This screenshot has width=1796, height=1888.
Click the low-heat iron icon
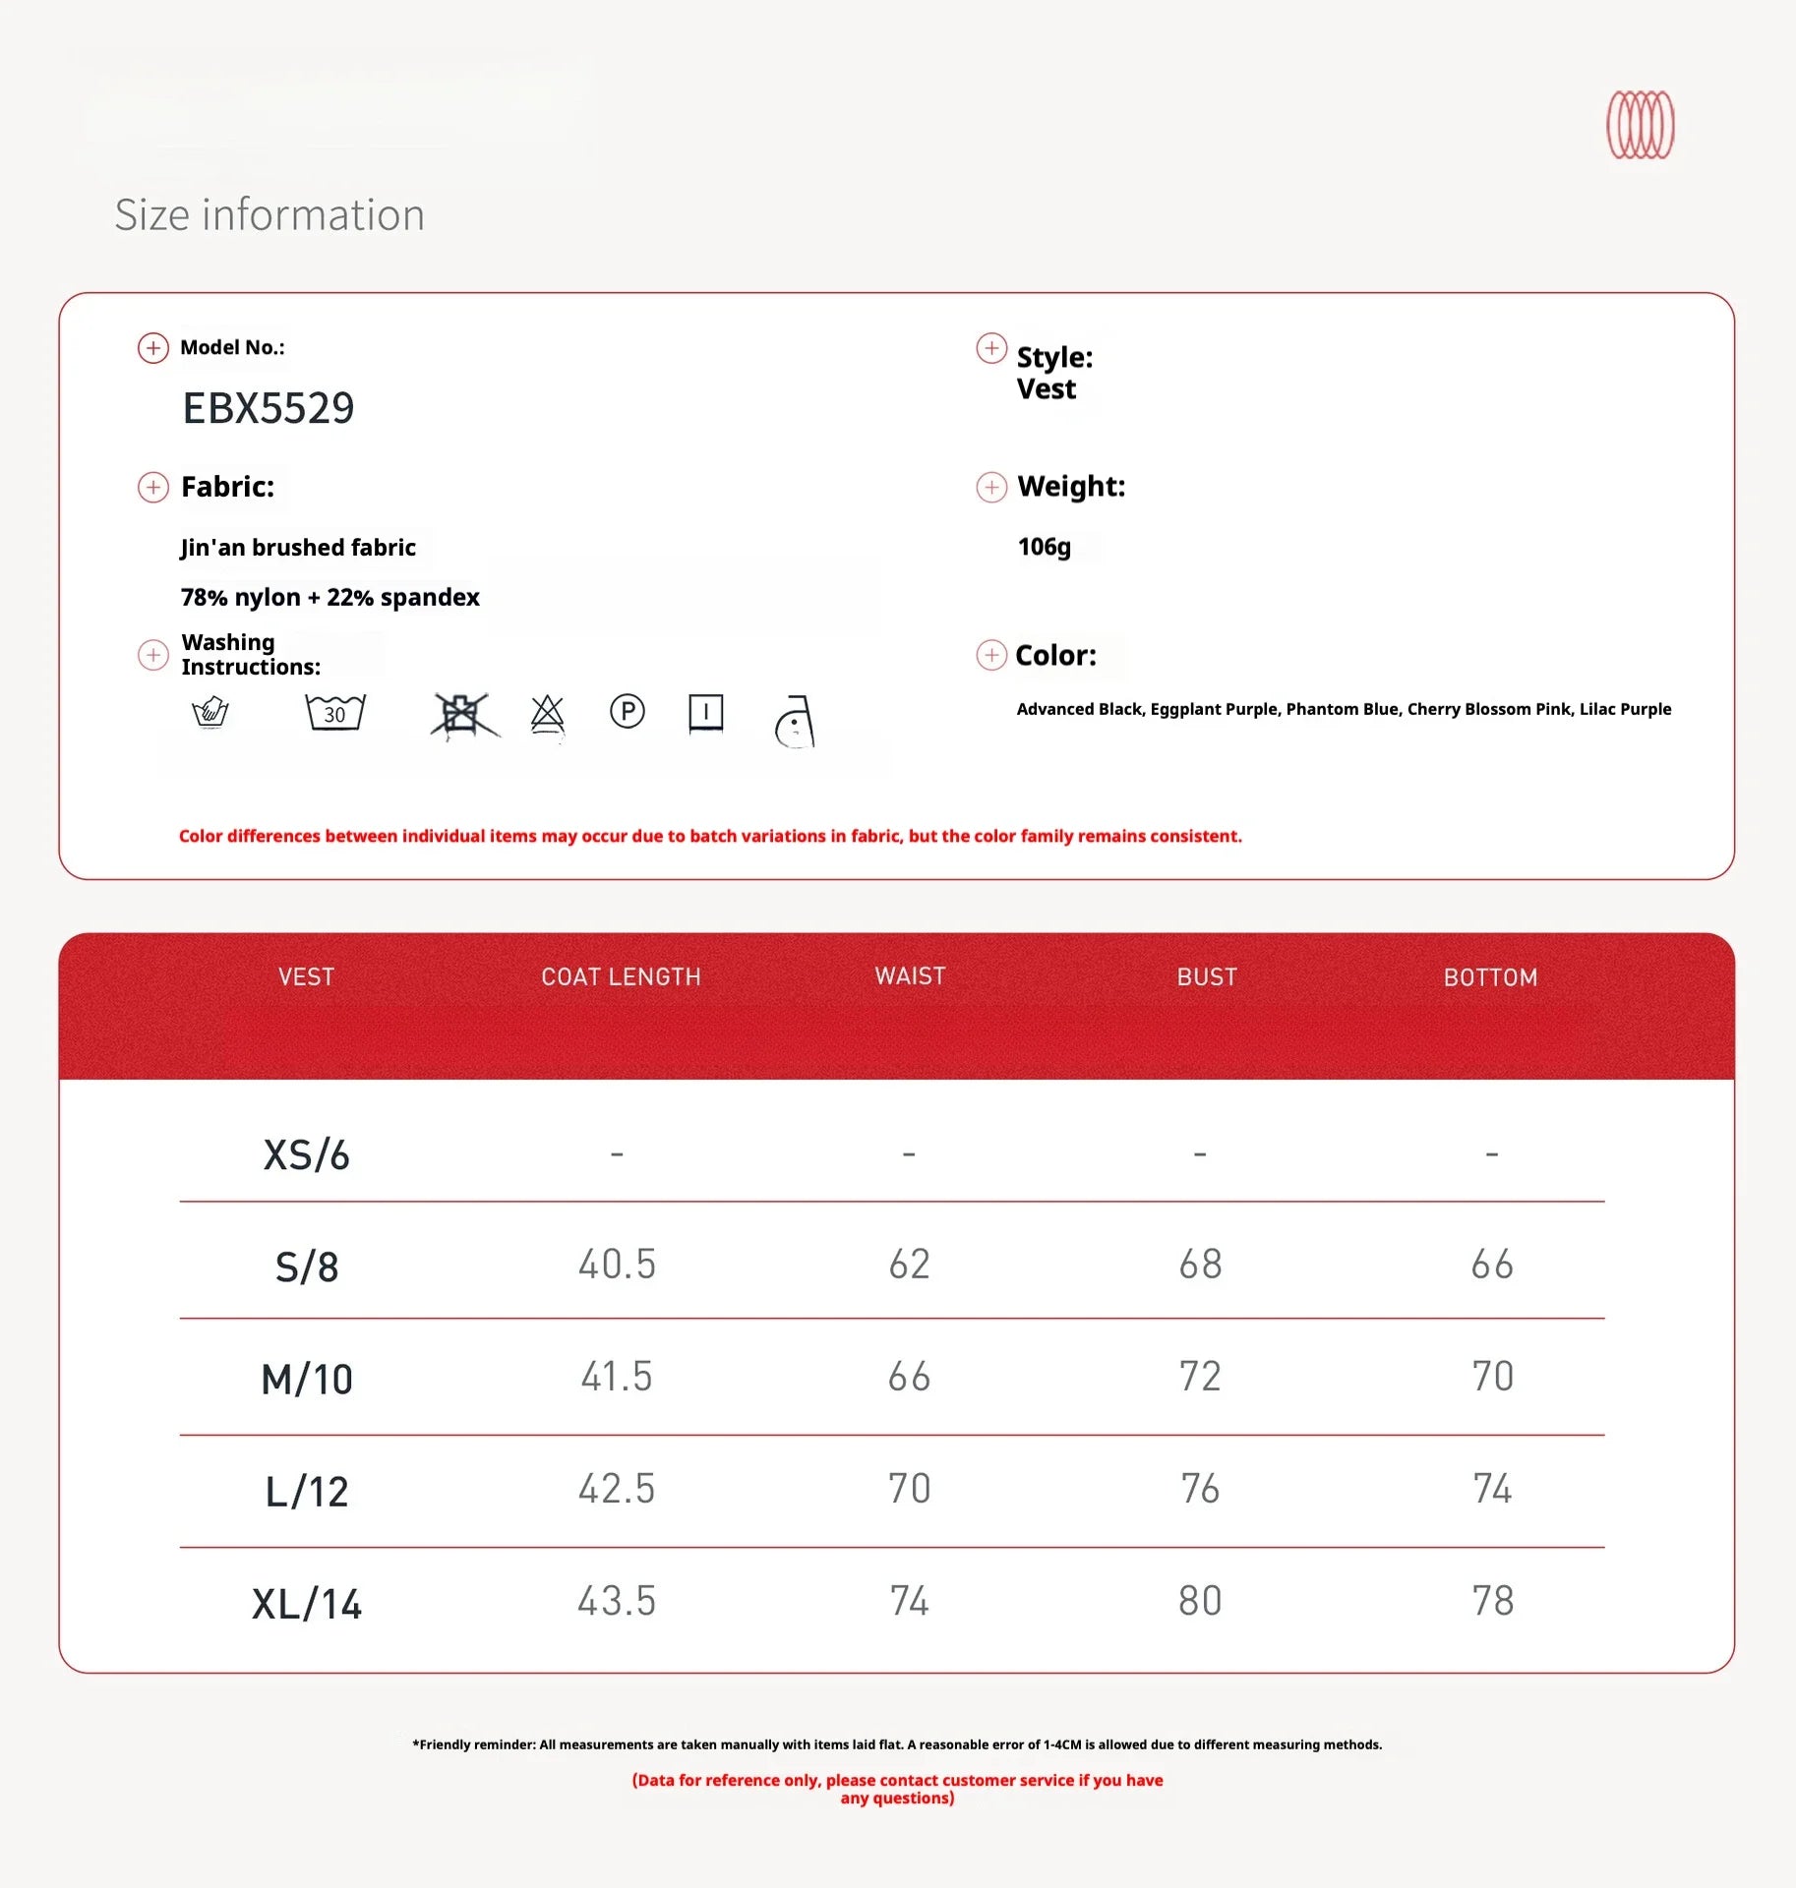pos(795,723)
